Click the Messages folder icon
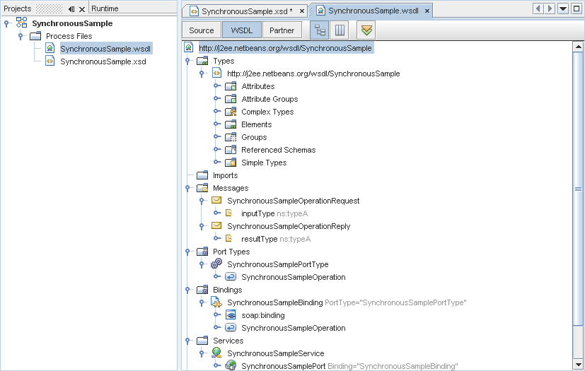The image size is (585, 371). point(202,188)
